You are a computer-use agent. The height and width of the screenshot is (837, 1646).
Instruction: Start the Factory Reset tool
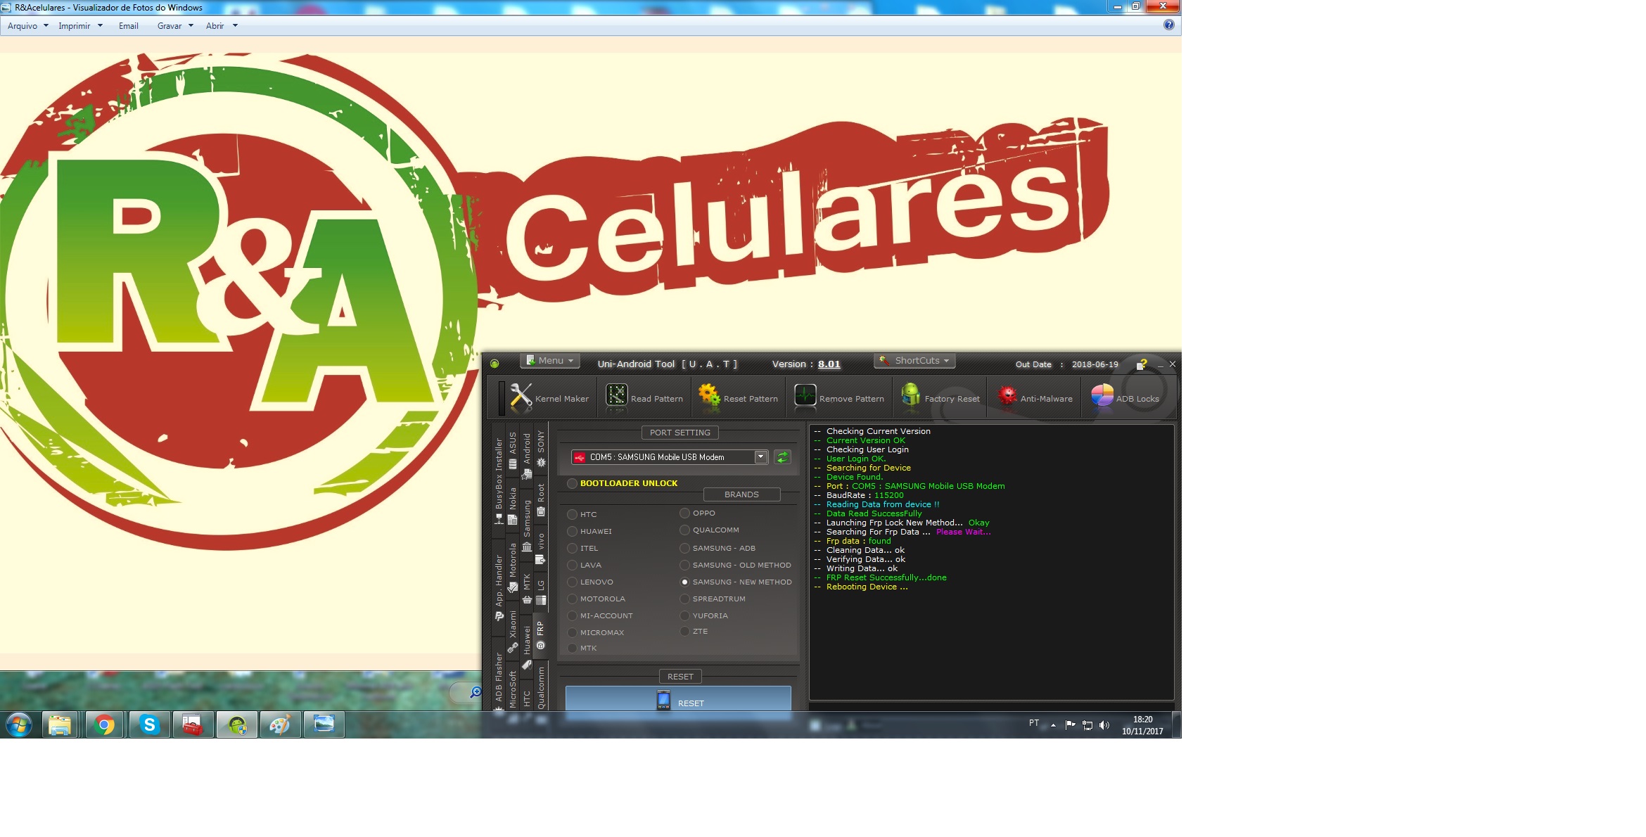940,397
